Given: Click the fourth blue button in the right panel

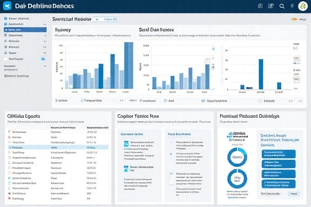Looking at the screenshot, I should (279, 184).
